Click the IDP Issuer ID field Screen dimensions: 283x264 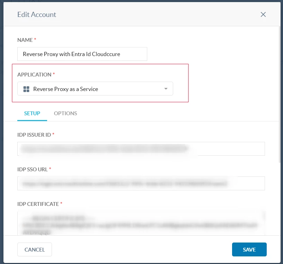point(141,149)
